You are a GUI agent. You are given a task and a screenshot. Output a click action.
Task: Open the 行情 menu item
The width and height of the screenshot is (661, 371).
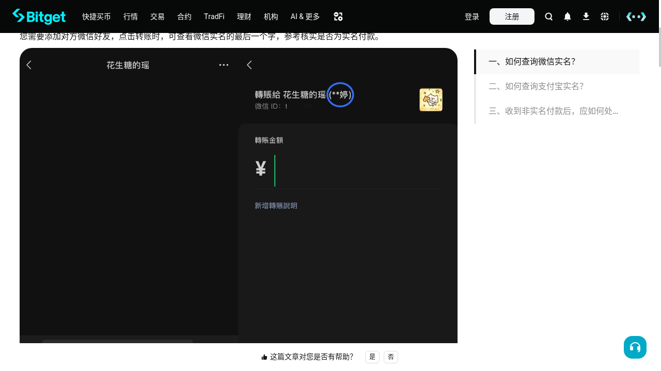coord(131,16)
